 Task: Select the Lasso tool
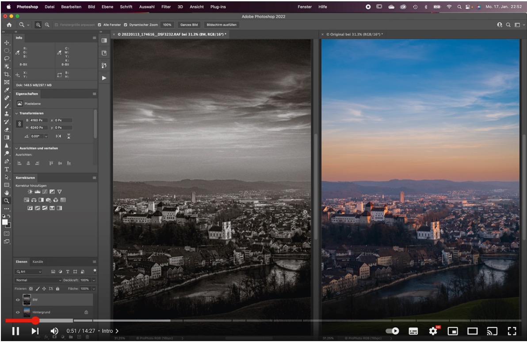[7, 58]
